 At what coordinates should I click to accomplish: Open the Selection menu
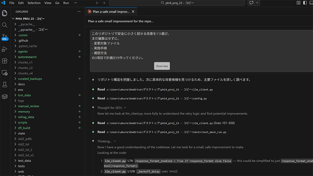tap(34, 3)
